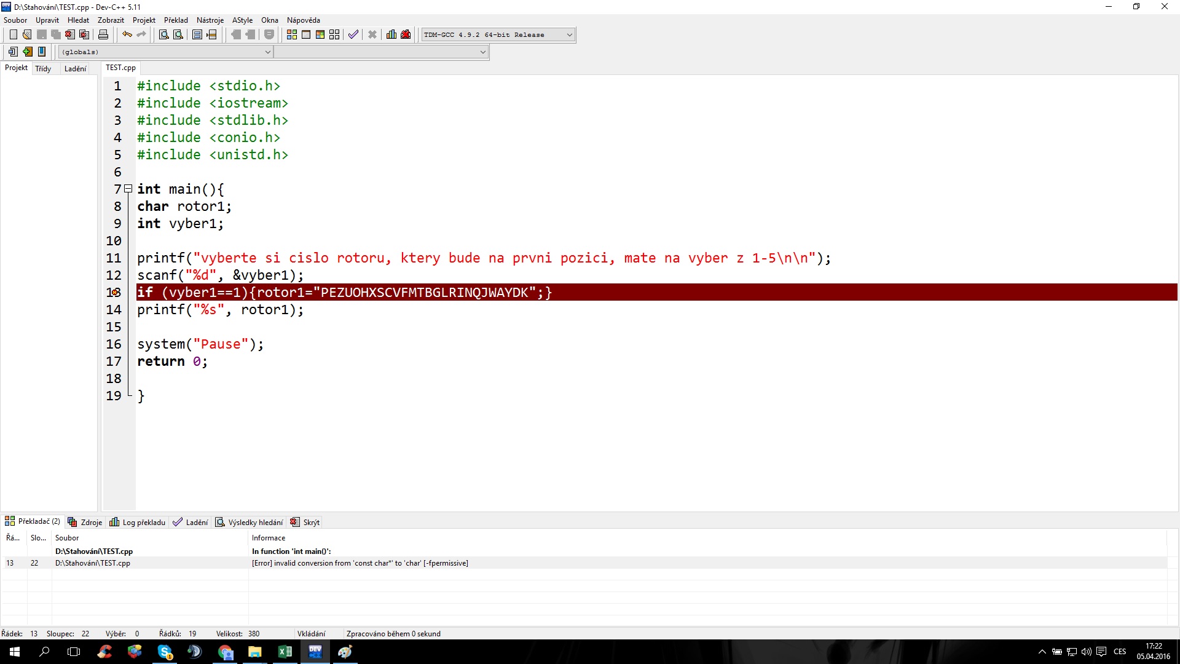Viewport: 1180px width, 664px height.
Task: Click the Compile and Run icon
Action: (x=320, y=34)
